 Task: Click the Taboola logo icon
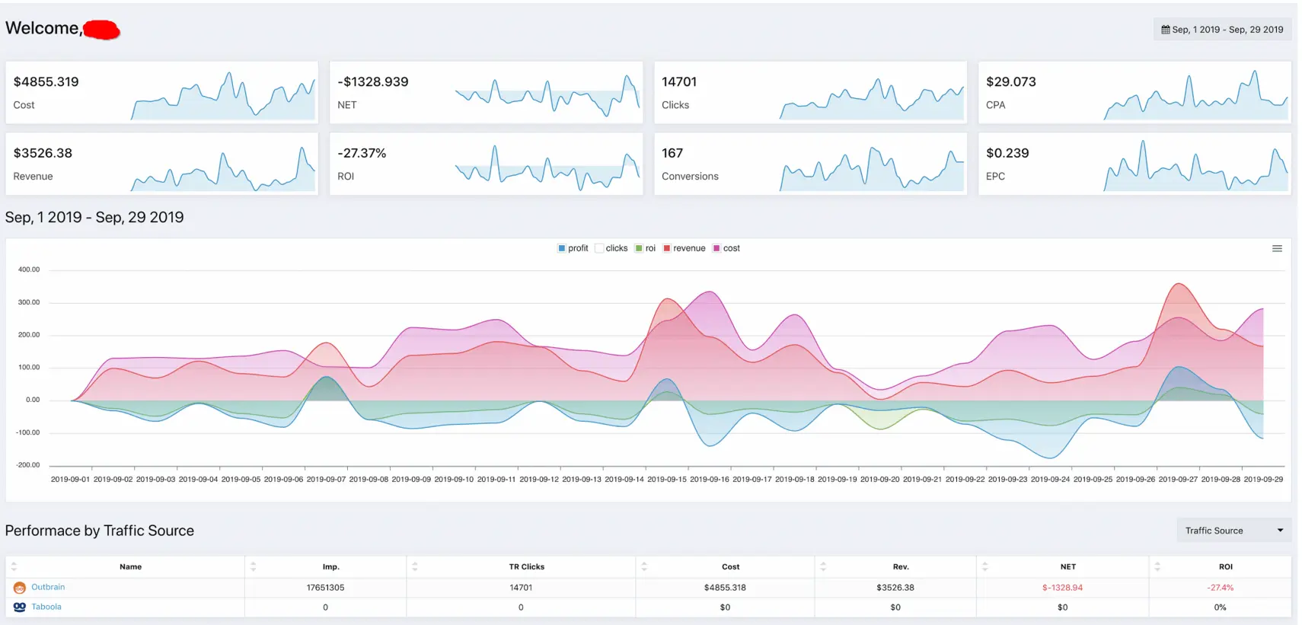pos(20,607)
